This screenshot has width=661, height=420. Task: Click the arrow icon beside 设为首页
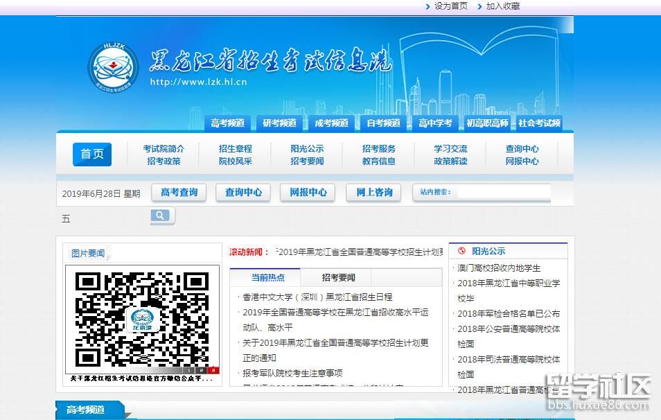427,6
